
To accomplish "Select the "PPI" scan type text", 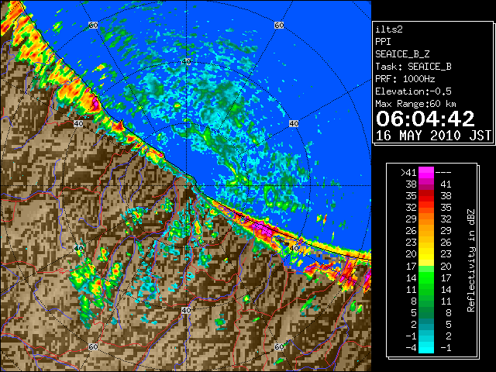I will coord(383,42).
